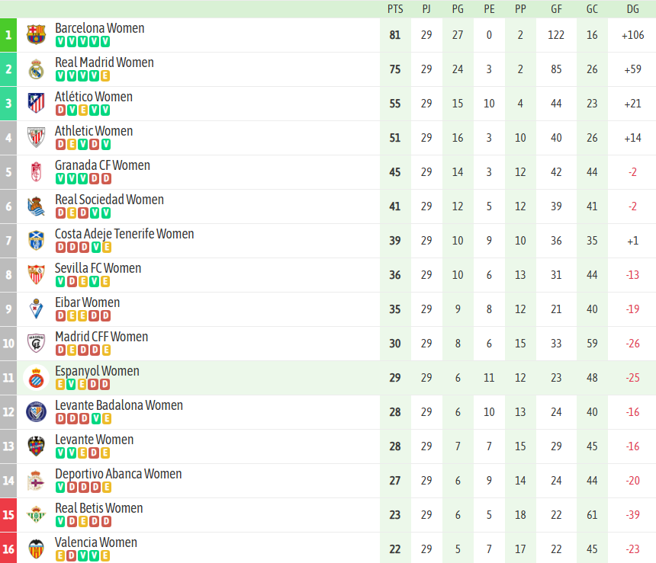The height and width of the screenshot is (563, 656).
Task: Click the Real Betis Women crest
Action: click(x=36, y=515)
